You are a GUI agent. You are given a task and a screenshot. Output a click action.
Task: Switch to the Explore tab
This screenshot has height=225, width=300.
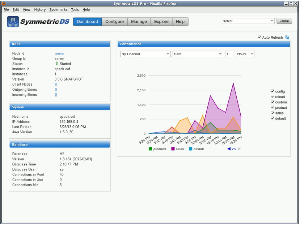tap(161, 22)
